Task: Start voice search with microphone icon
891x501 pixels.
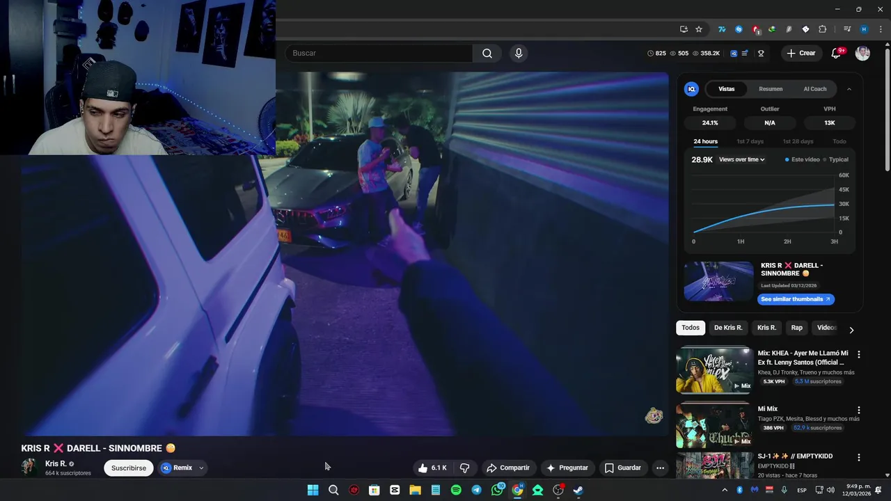Action: tap(519, 53)
